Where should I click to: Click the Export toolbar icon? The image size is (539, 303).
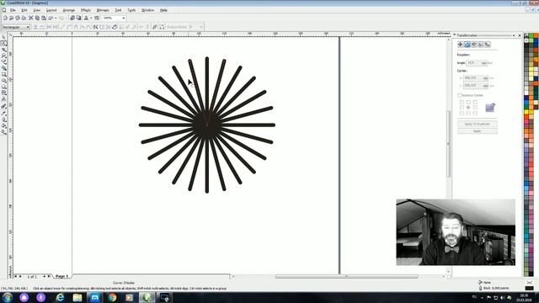(x=78, y=18)
